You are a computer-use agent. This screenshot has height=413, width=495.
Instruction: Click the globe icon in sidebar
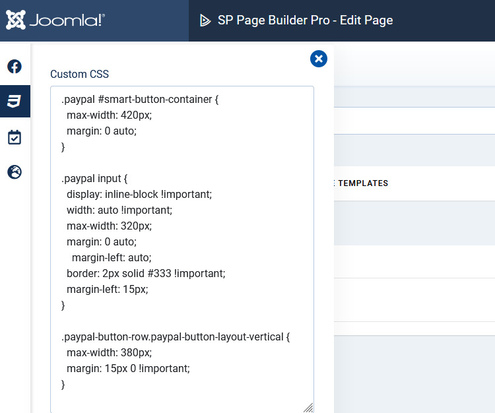[x=15, y=172]
